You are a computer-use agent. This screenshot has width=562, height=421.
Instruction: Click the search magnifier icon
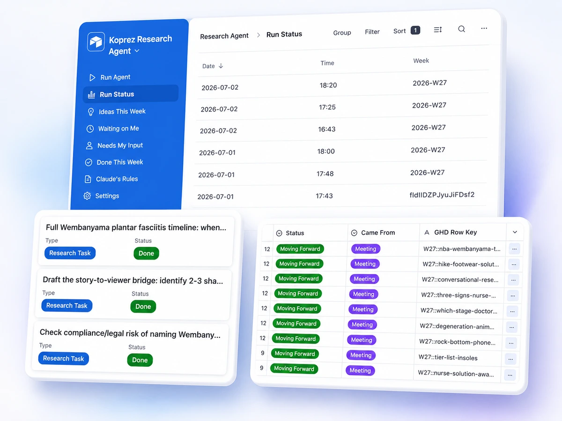(462, 29)
